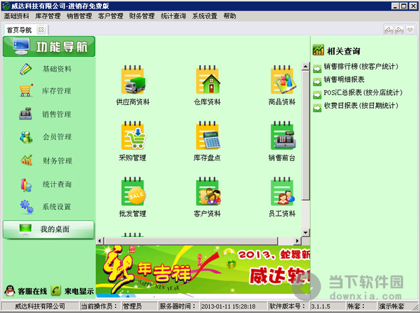Click the gears icon beside 系统设置
Screen dimensions: 420x313
[x=26, y=207]
